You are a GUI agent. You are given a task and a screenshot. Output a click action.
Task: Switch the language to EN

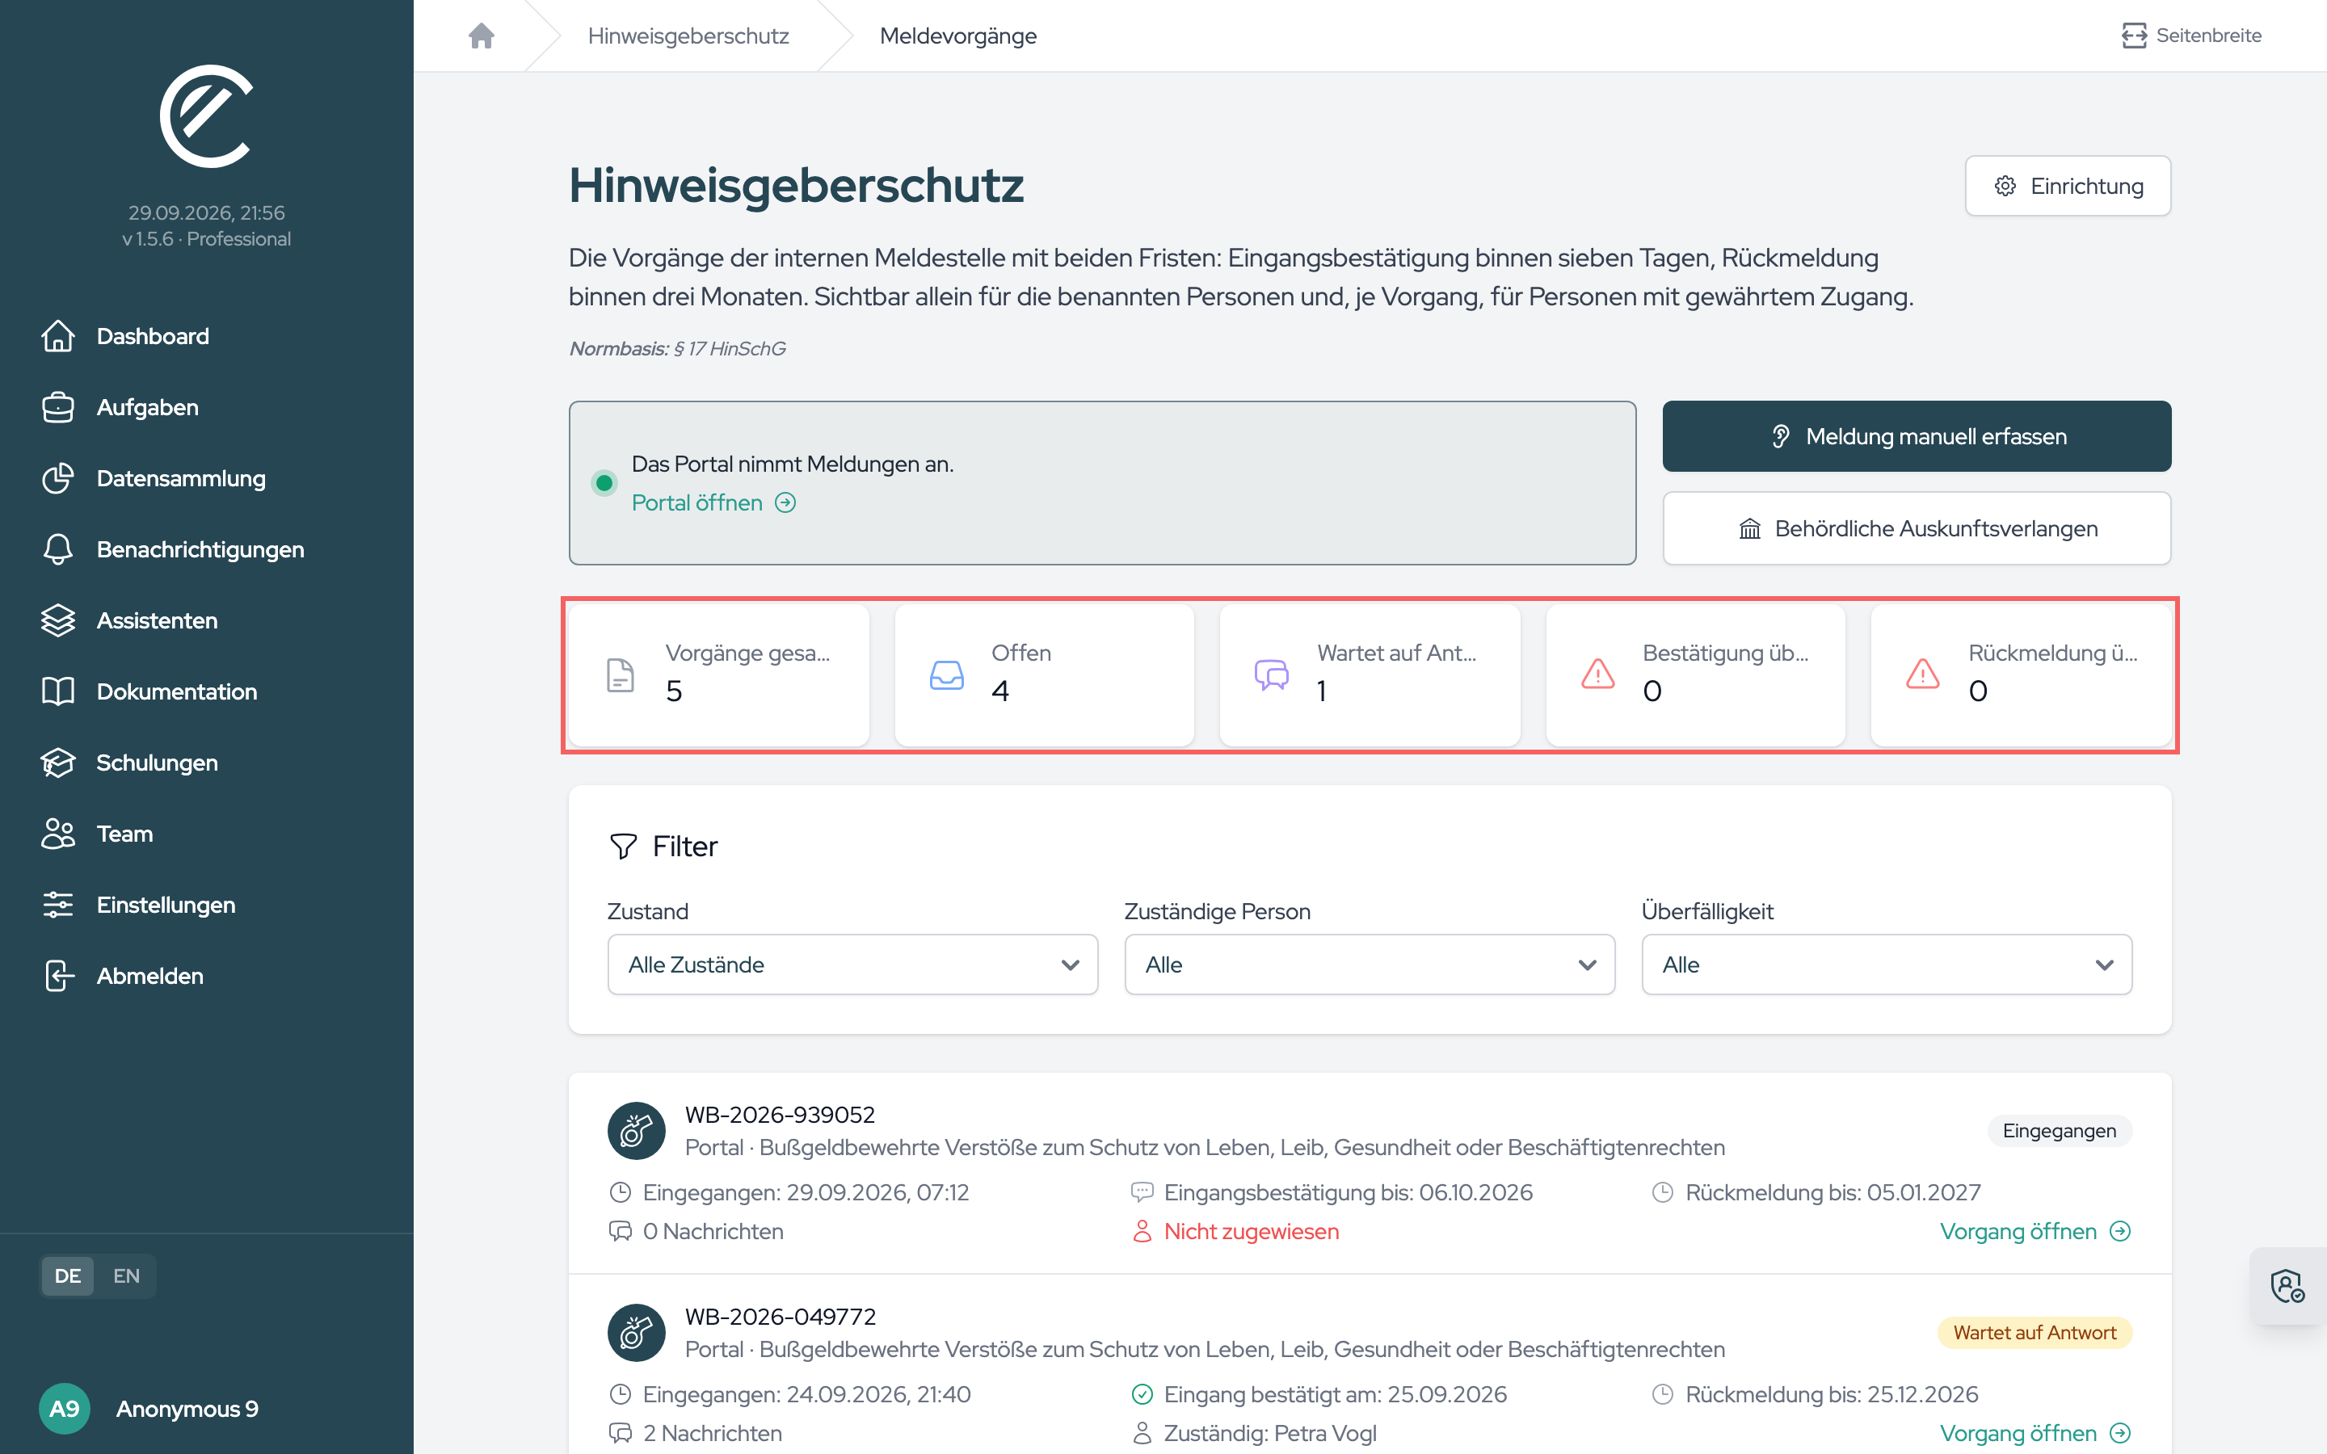(126, 1276)
